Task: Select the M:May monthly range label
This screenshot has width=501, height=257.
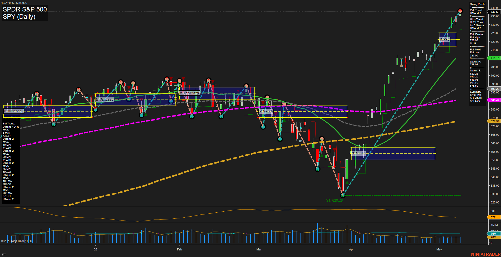Action: click(445, 39)
